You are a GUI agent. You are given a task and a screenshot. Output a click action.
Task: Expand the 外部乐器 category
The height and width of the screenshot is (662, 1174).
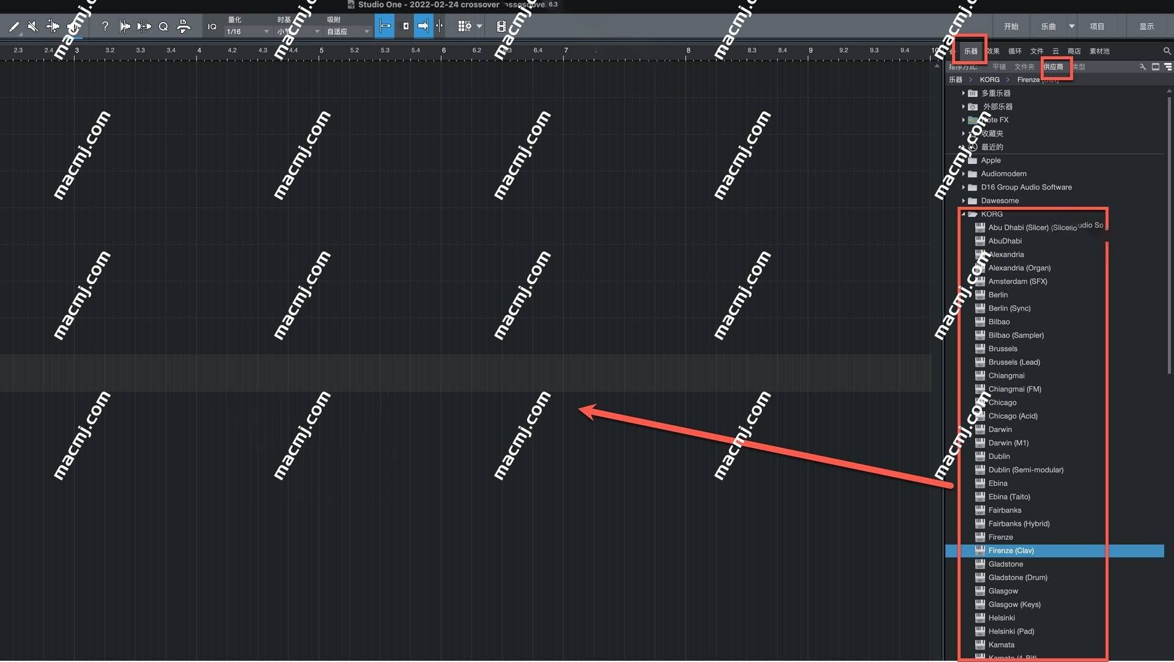tap(963, 106)
